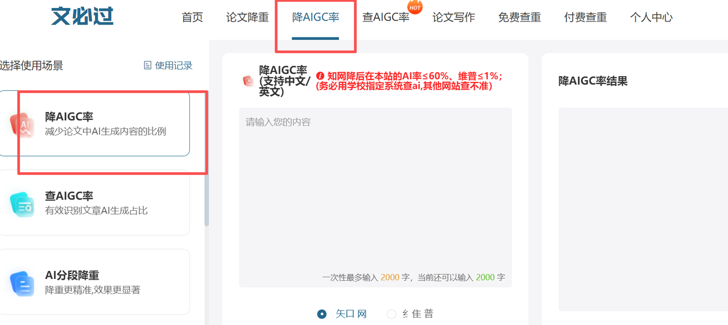
Task: Click the blue document icon on AI分段降重 card
Action: (x=22, y=283)
